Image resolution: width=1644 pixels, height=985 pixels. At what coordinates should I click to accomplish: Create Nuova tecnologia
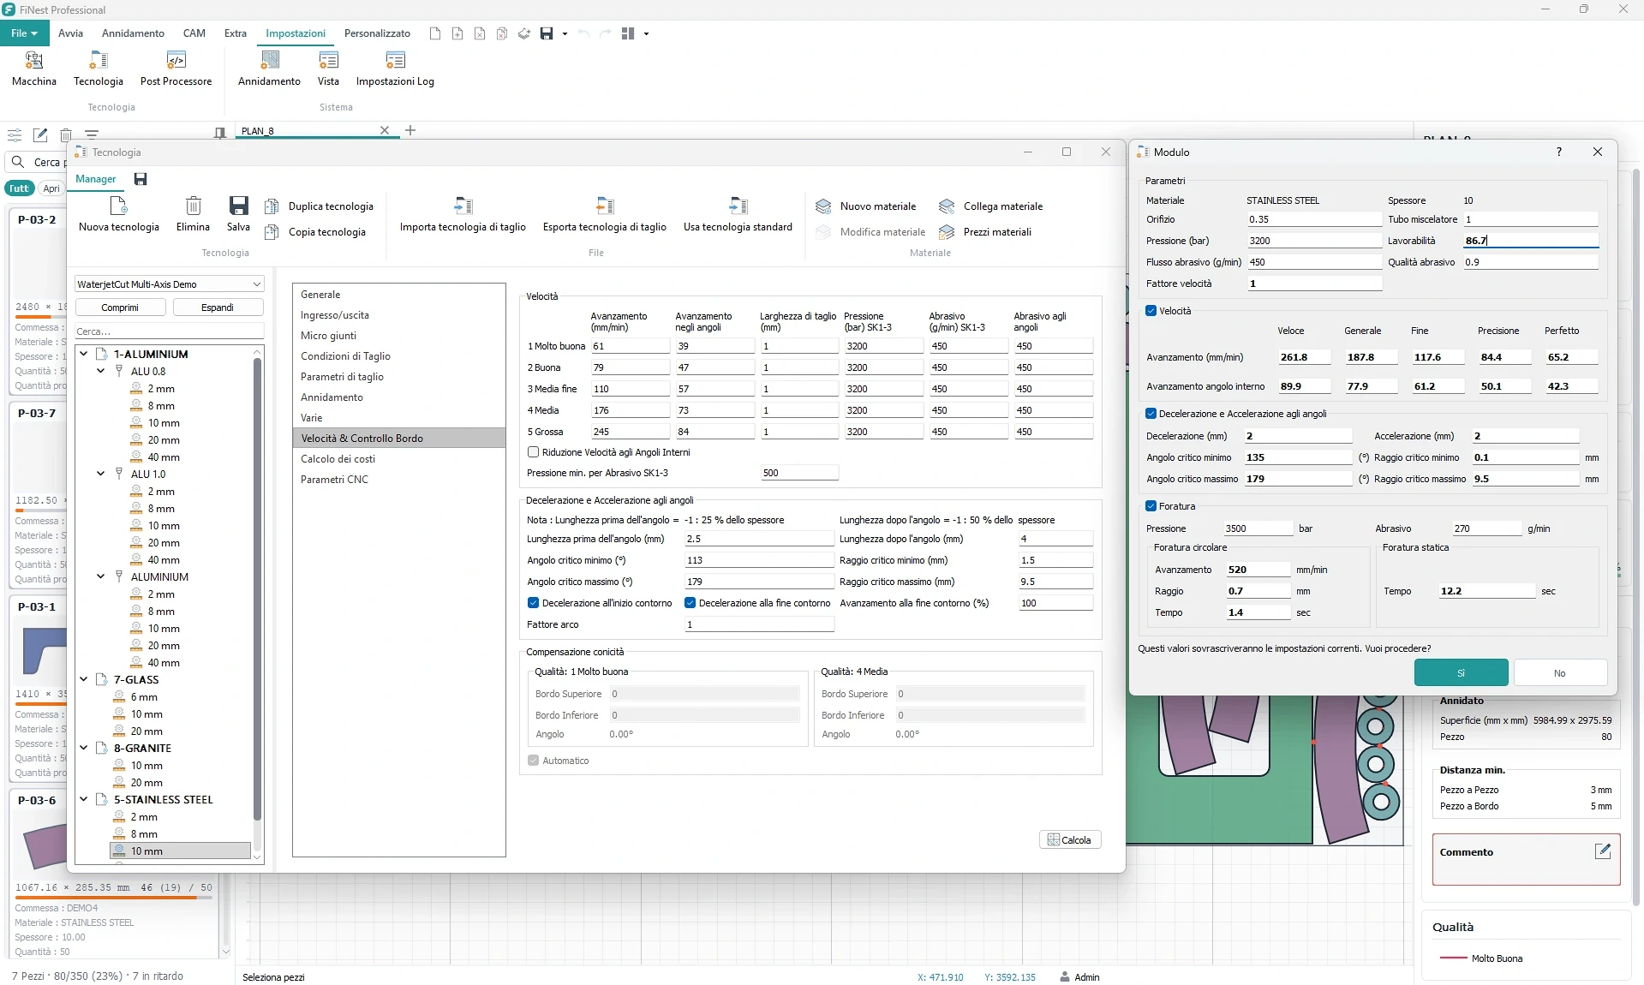(x=119, y=214)
